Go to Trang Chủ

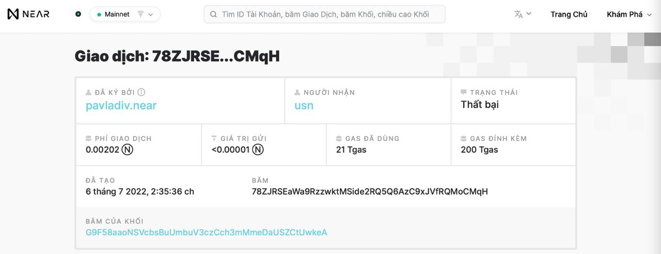[x=569, y=14]
